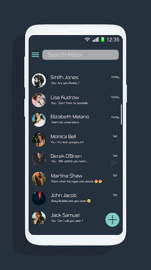Image resolution: width=151 pixels, height=270 pixels.
Task: Open Lisa Kudrow's avatar photo
Action: click(x=39, y=100)
